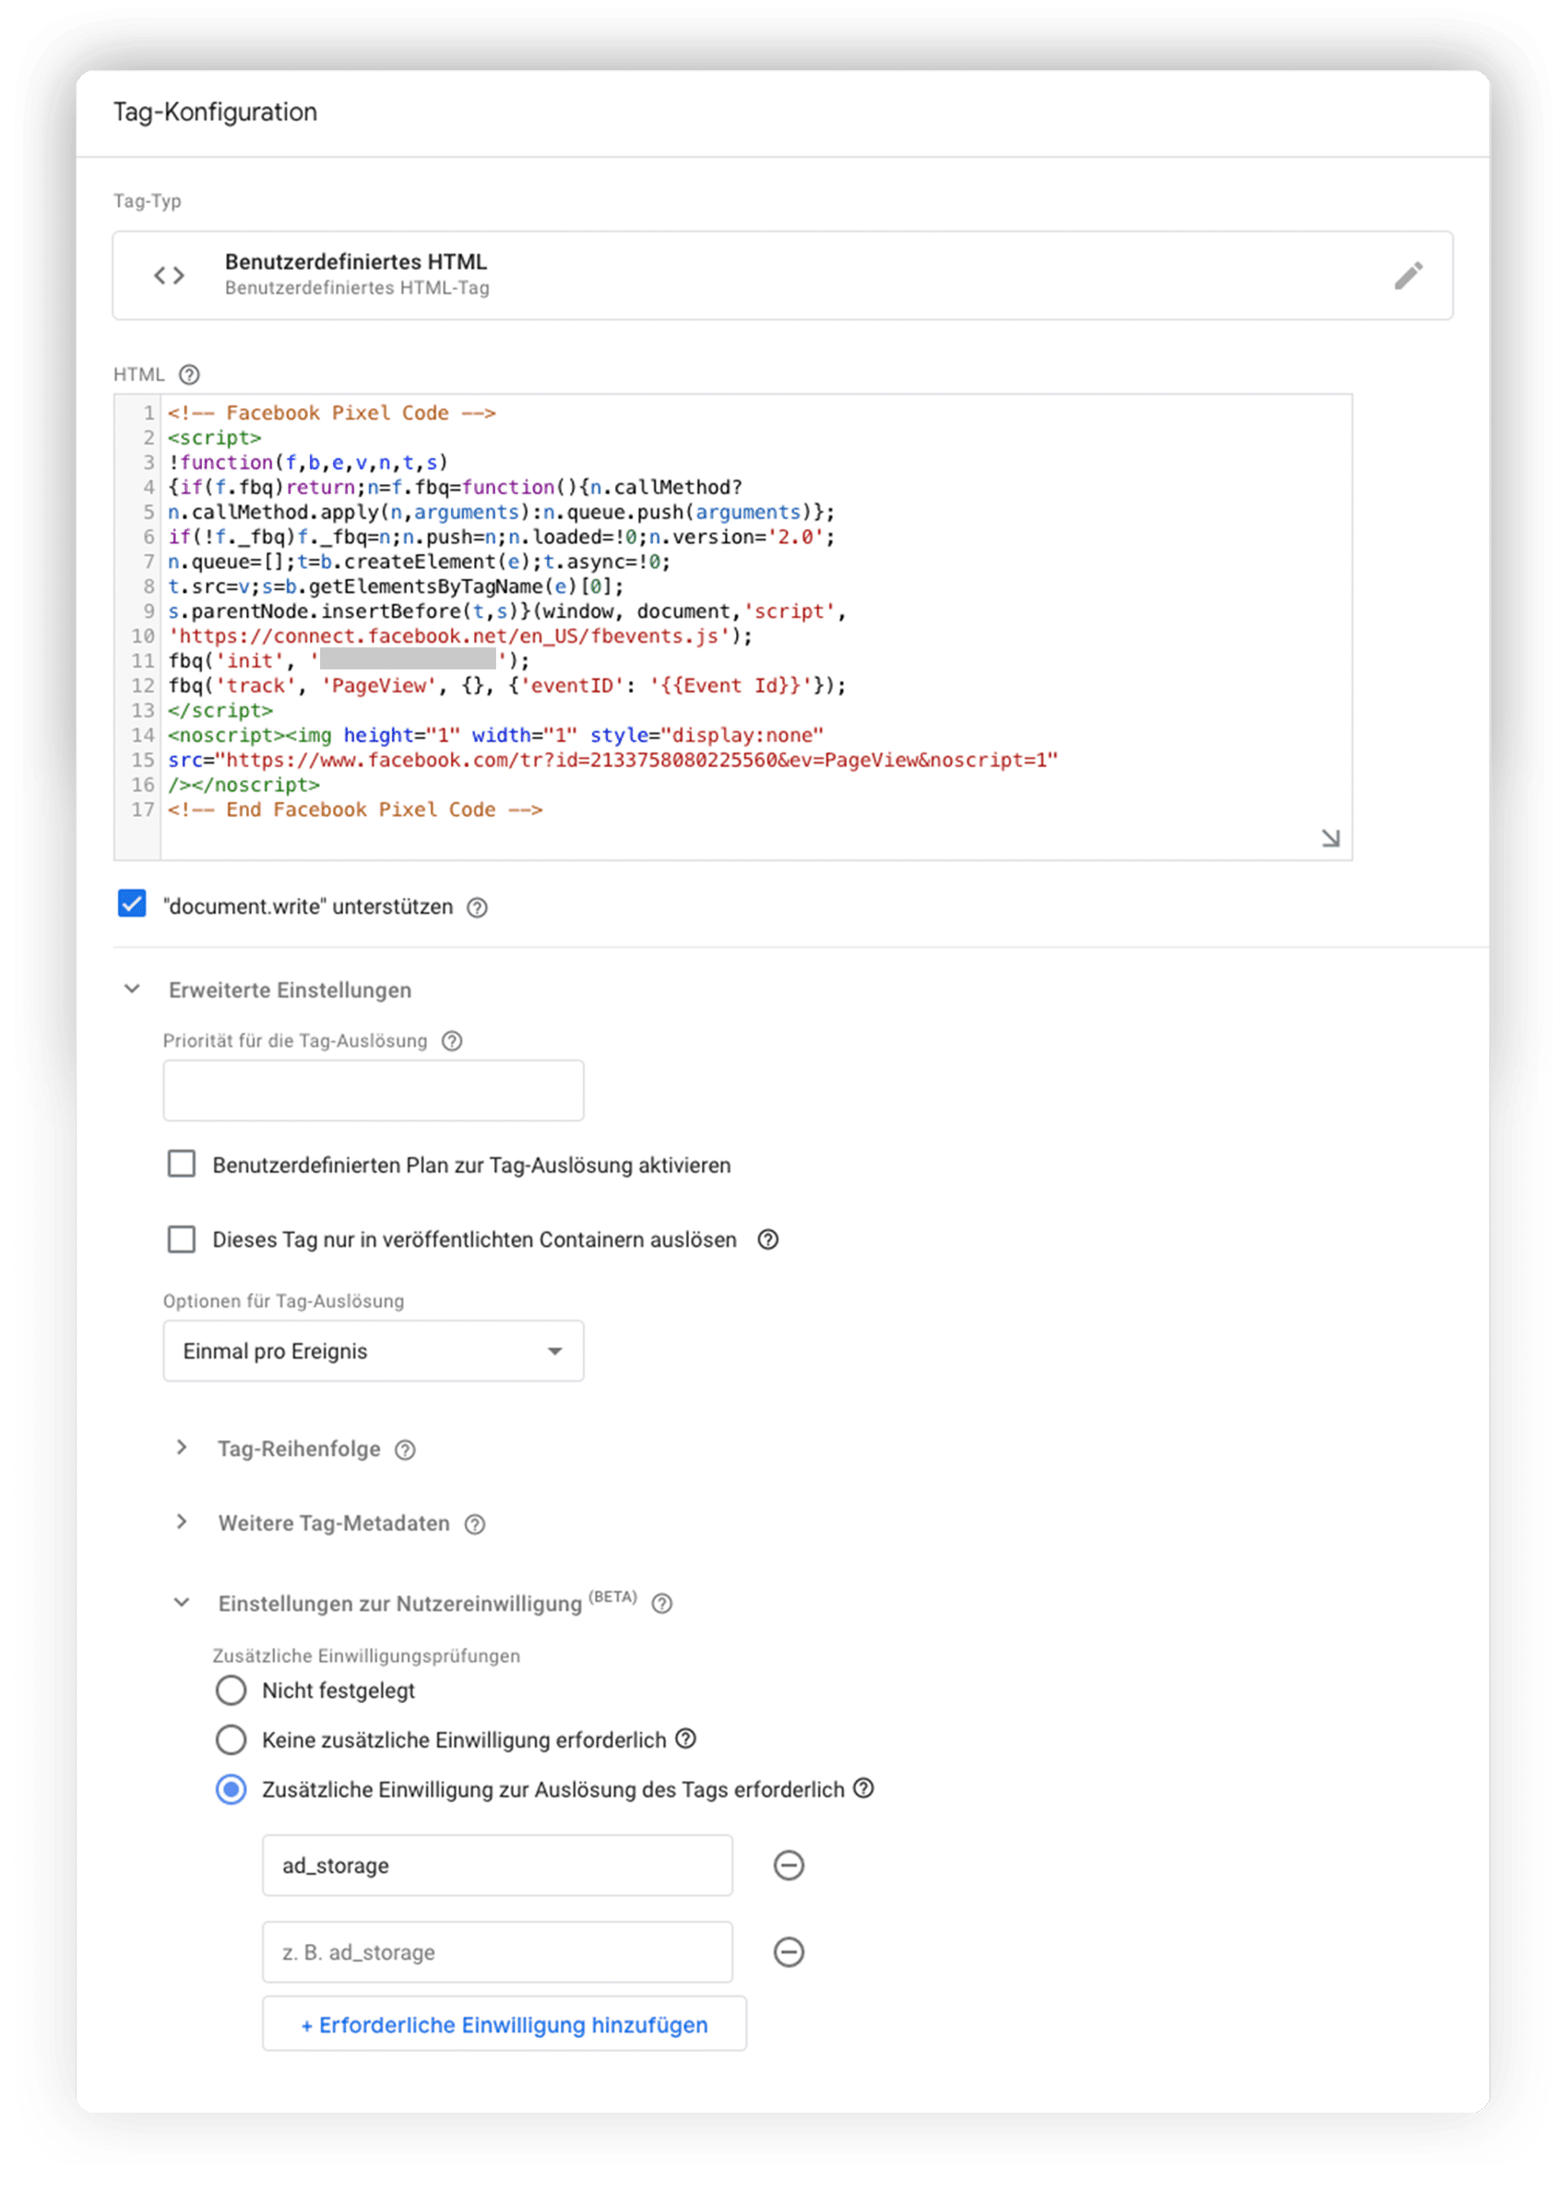The width and height of the screenshot is (1566, 2203).
Task: Click help icon beside Tag-Reihenfolge
Action: point(405,1450)
